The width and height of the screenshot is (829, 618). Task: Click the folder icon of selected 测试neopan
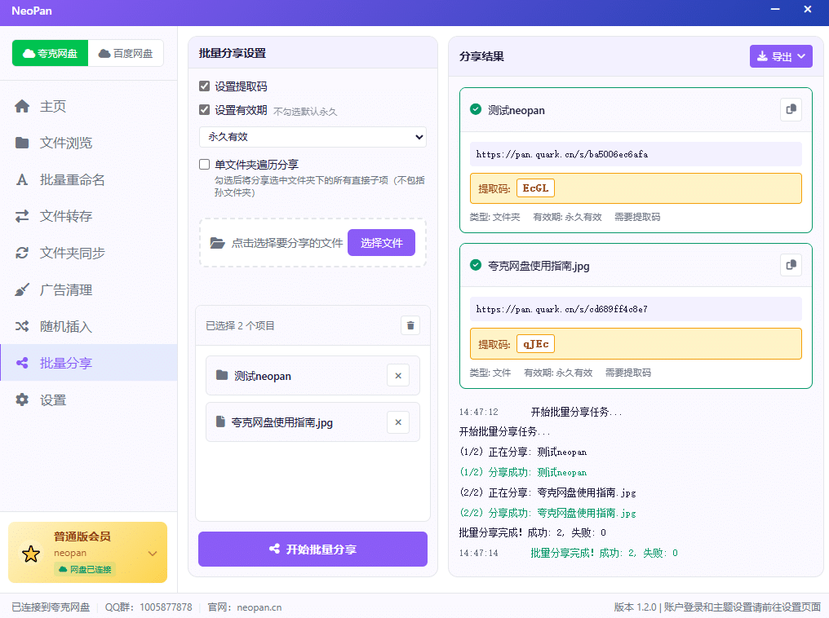(x=222, y=375)
